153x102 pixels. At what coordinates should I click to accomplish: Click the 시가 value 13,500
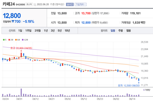click(62, 23)
